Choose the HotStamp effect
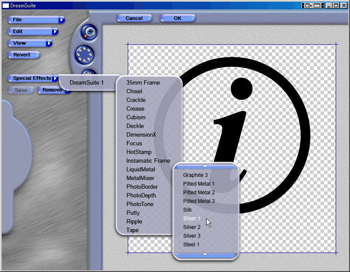Screen dimensions: 350x272 pyautogui.click(x=139, y=152)
